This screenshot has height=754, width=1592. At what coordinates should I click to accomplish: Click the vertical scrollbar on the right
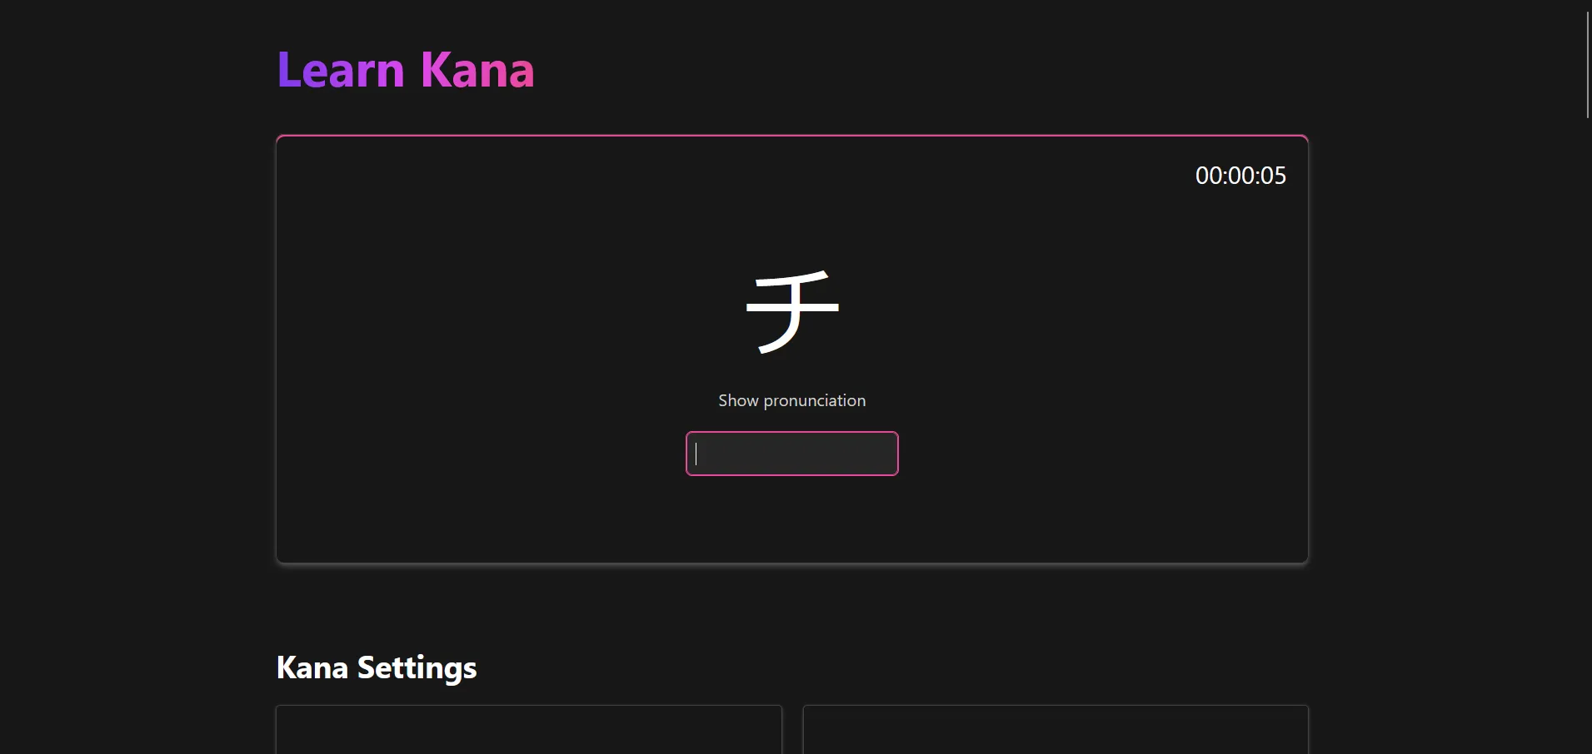(1586, 58)
